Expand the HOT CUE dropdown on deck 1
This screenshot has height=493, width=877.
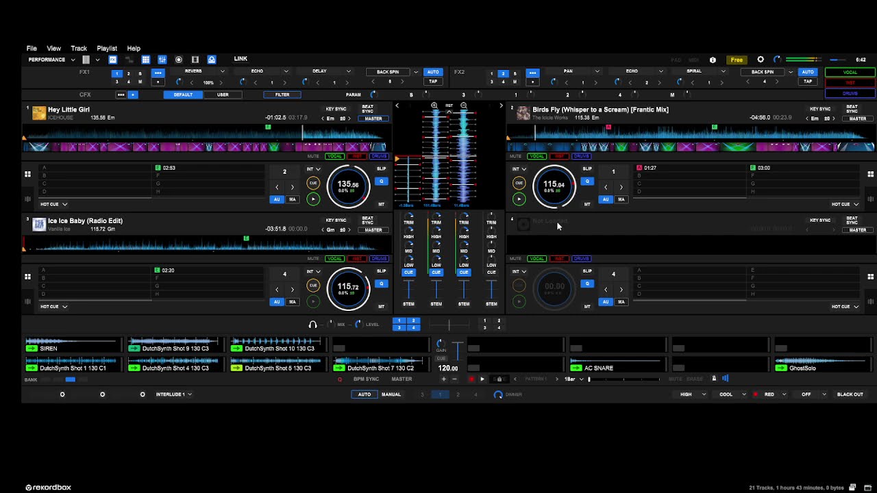coord(54,204)
